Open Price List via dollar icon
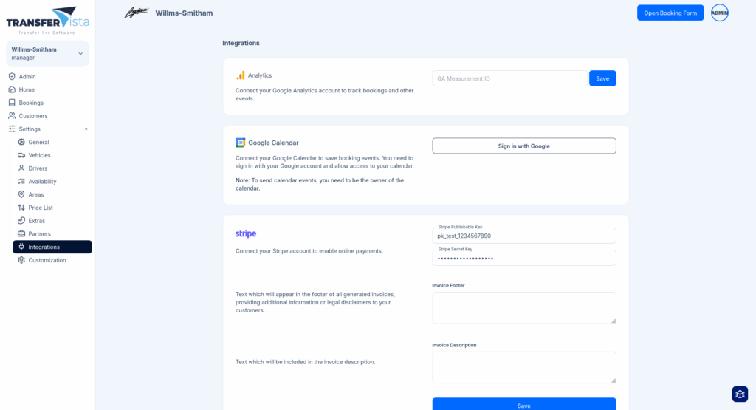The width and height of the screenshot is (756, 410). (x=21, y=208)
